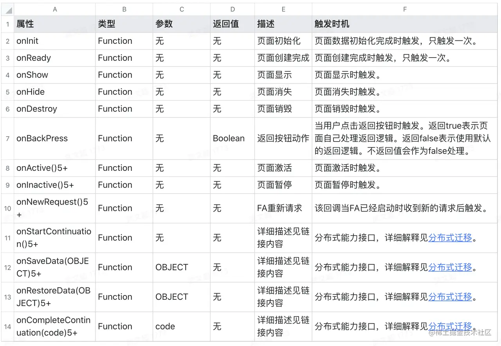Click the 页面激活 description cell
The height and width of the screenshot is (346, 501).
coord(283,168)
